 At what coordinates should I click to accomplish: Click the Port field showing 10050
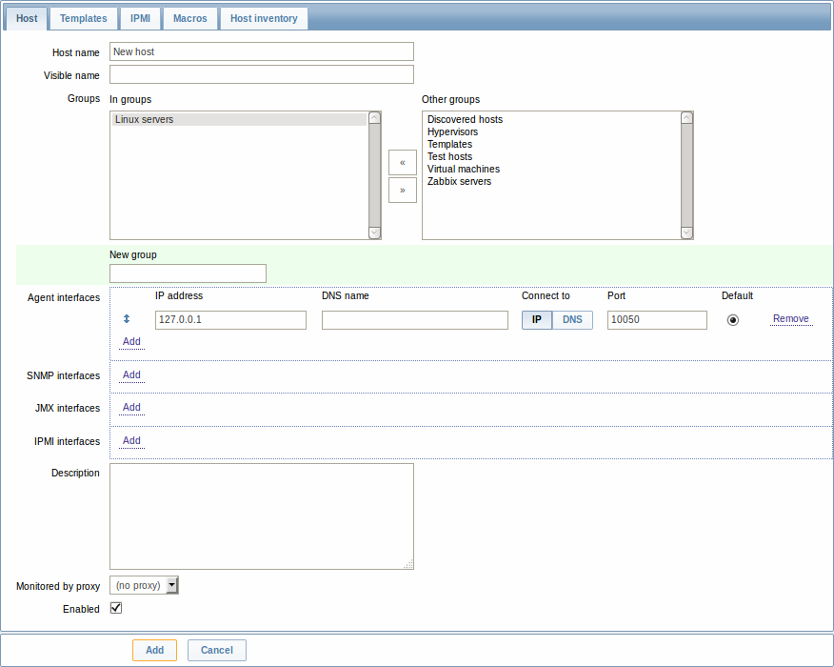point(658,320)
